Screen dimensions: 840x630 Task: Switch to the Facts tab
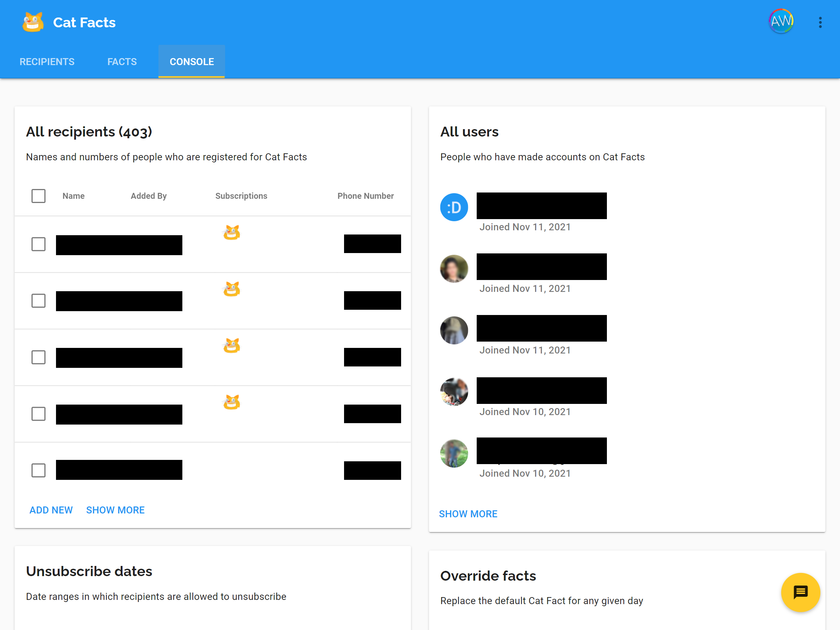pyautogui.click(x=122, y=62)
